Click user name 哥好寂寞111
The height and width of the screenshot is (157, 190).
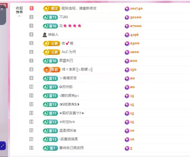[72, 113]
